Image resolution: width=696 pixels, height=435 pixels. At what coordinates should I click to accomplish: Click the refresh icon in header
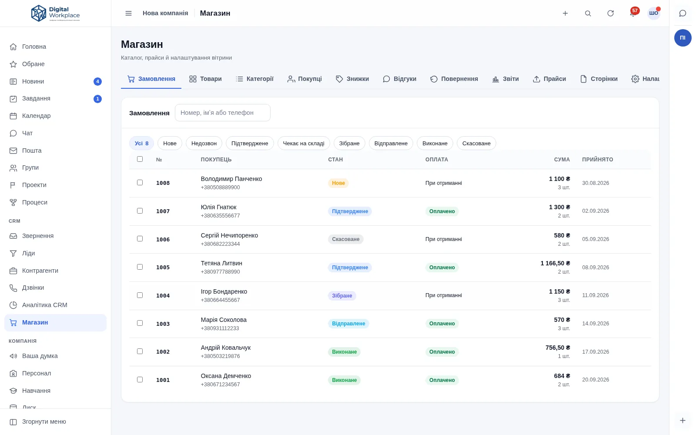click(x=610, y=13)
